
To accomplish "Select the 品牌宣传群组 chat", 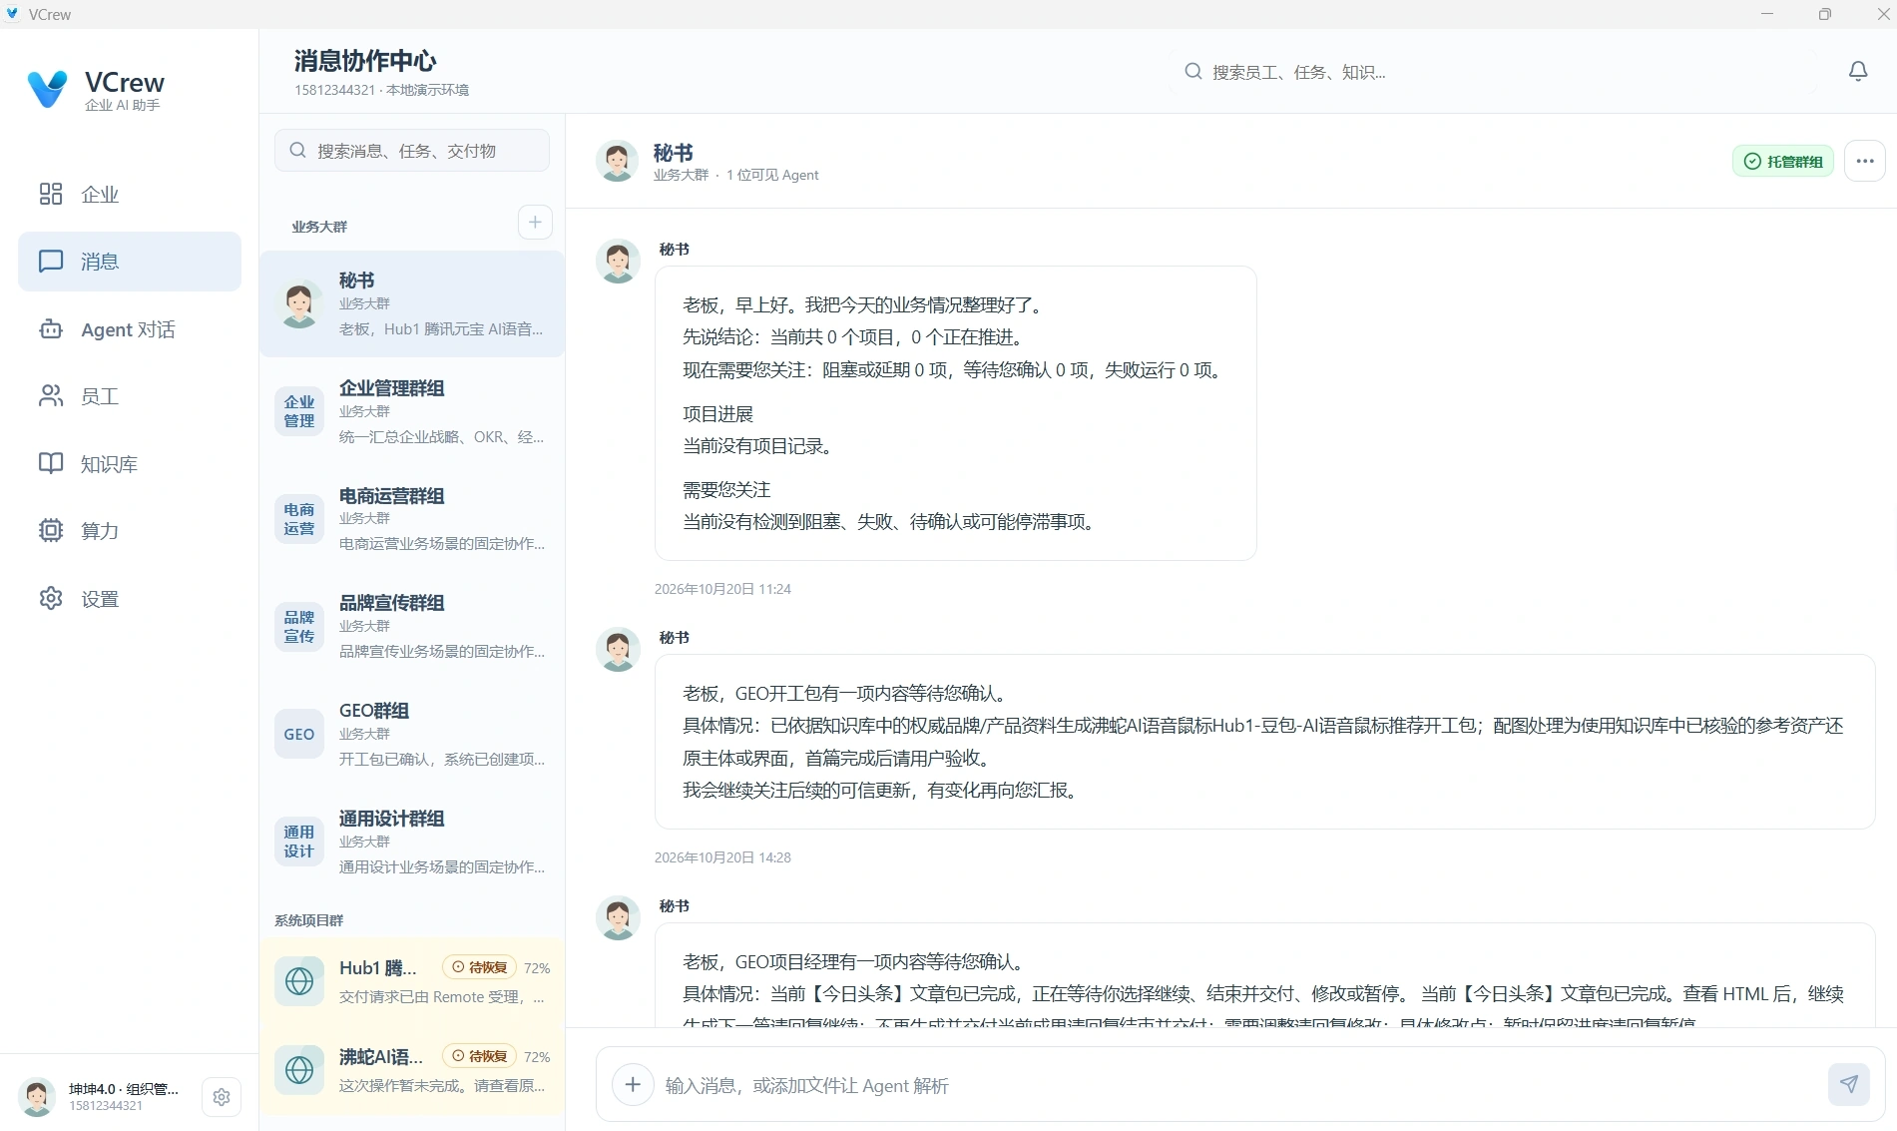I will tap(412, 627).
